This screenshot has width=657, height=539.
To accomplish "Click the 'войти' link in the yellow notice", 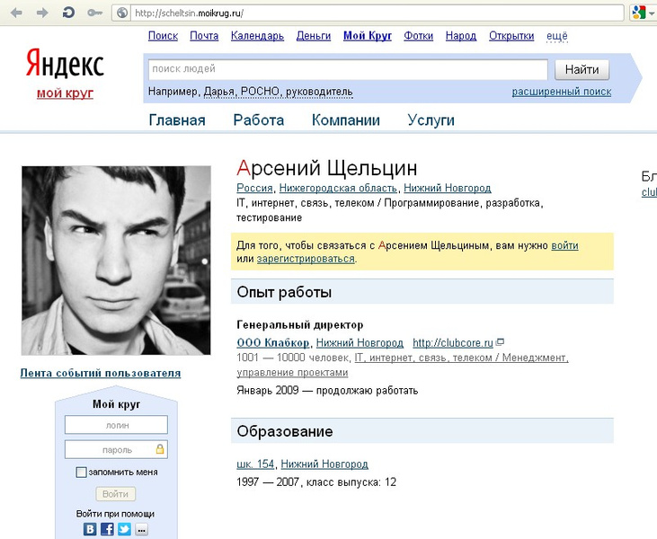I will tap(564, 245).
